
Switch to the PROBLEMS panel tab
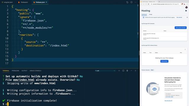[15, 71]
